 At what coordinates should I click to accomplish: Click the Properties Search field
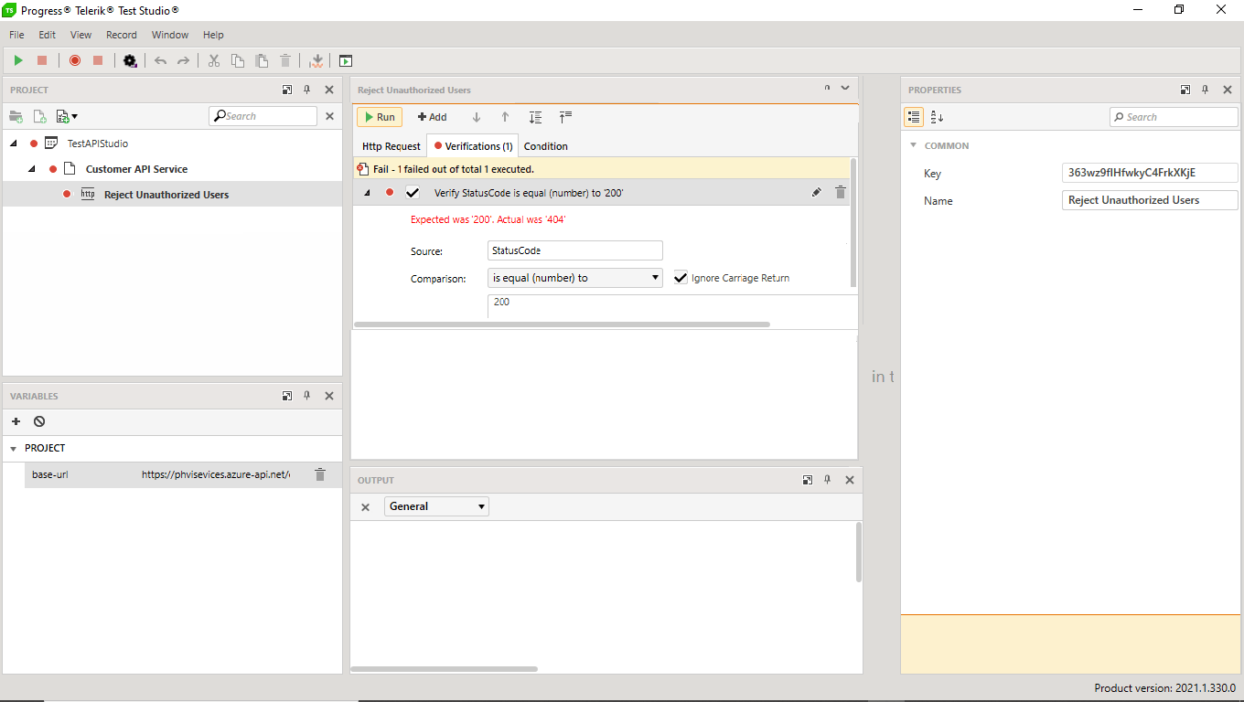point(1174,117)
